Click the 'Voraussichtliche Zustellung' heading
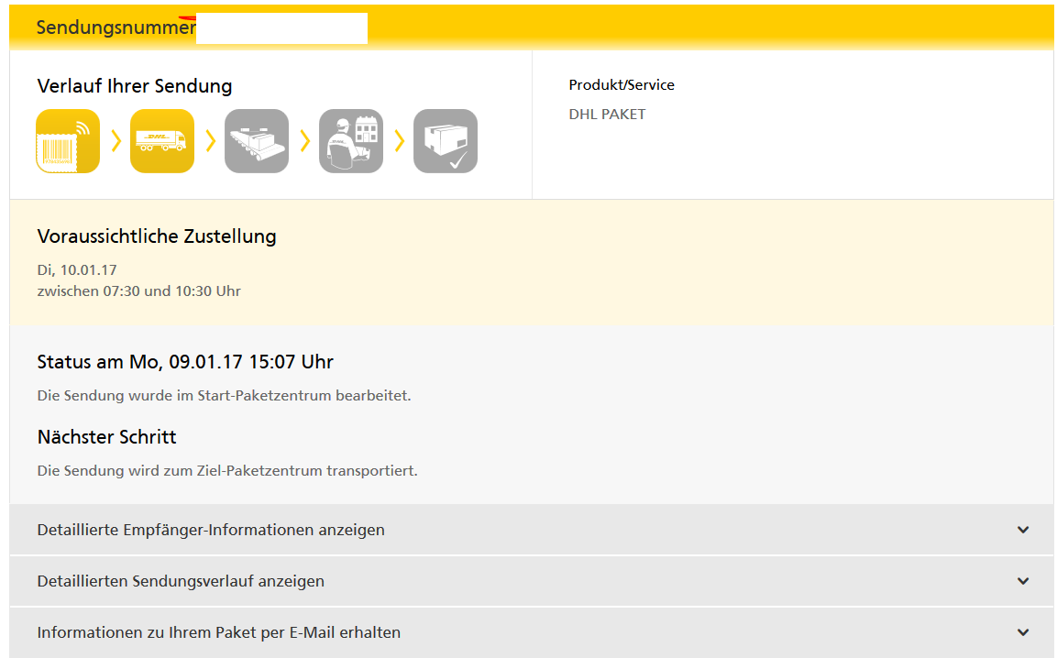Screen dimensions: 1057x669 157,236
